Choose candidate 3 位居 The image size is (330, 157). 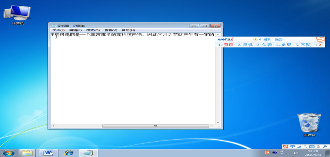tap(264, 45)
